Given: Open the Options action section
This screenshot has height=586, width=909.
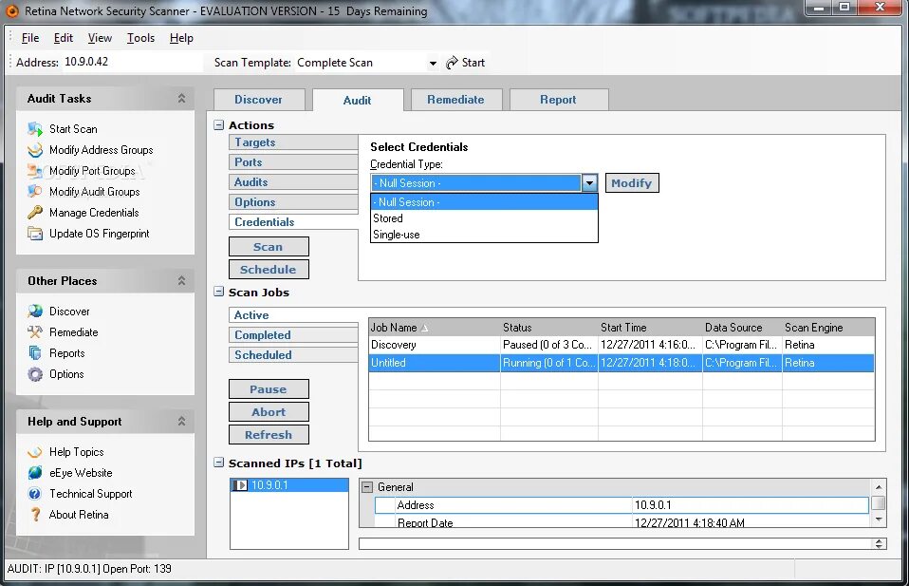Looking at the screenshot, I should coord(293,202).
